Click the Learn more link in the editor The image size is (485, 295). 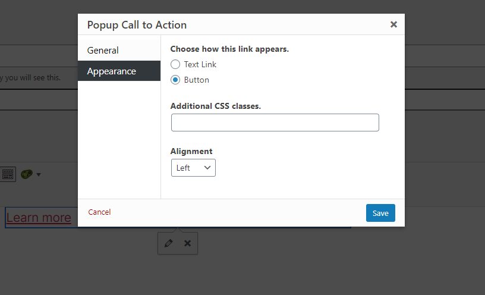tap(39, 218)
